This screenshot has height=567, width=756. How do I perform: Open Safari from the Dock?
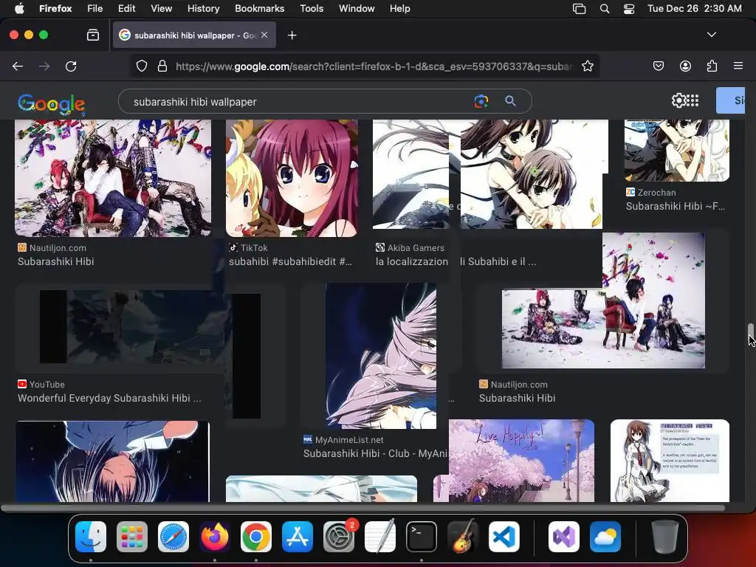coord(173,536)
